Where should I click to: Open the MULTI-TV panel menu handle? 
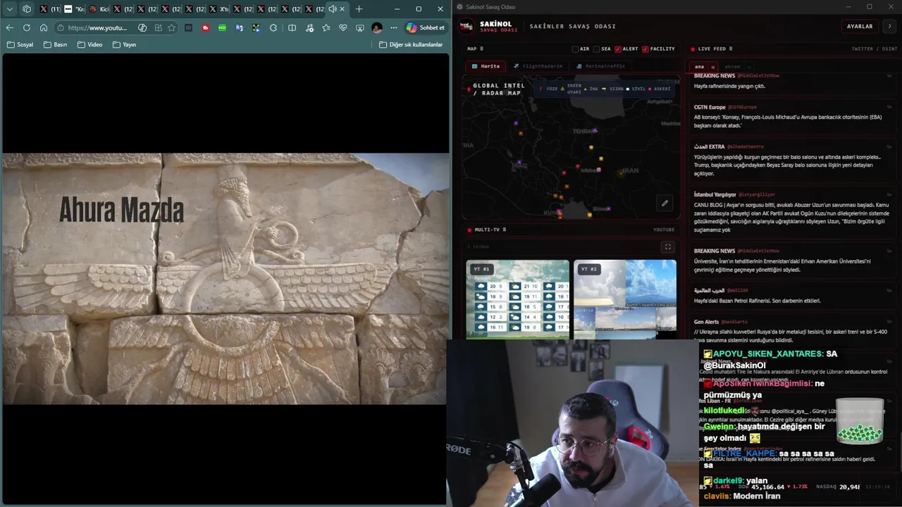(x=505, y=230)
